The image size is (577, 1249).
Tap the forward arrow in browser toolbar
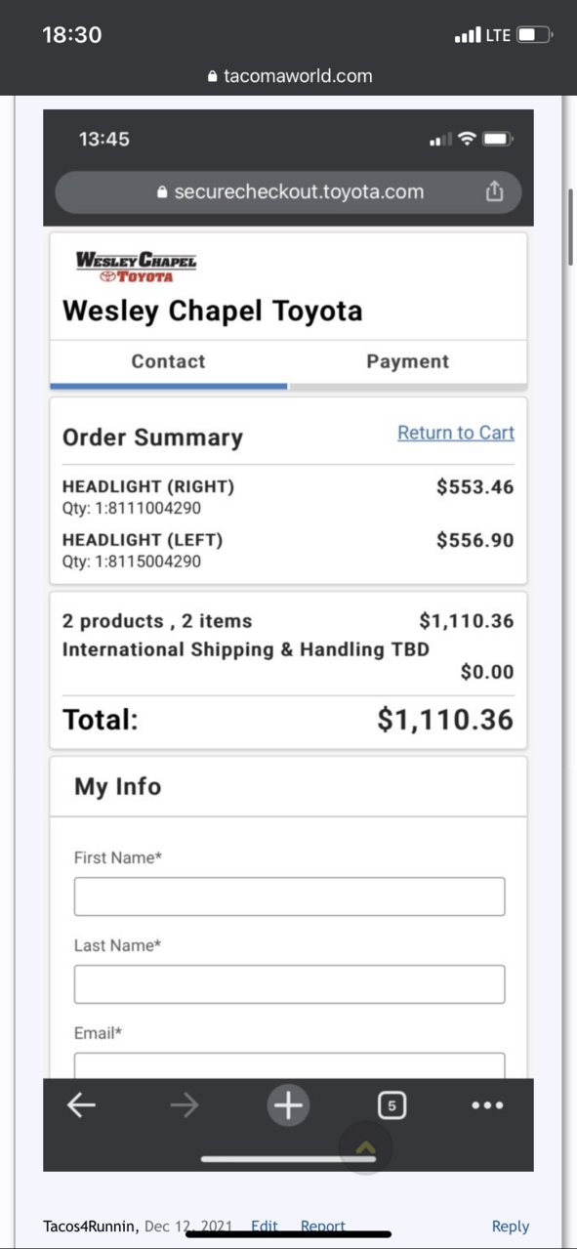184,1104
